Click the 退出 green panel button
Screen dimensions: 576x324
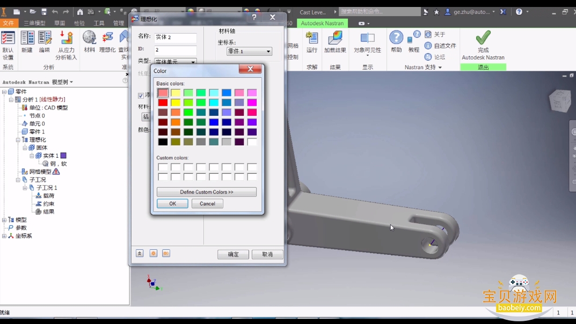click(483, 67)
